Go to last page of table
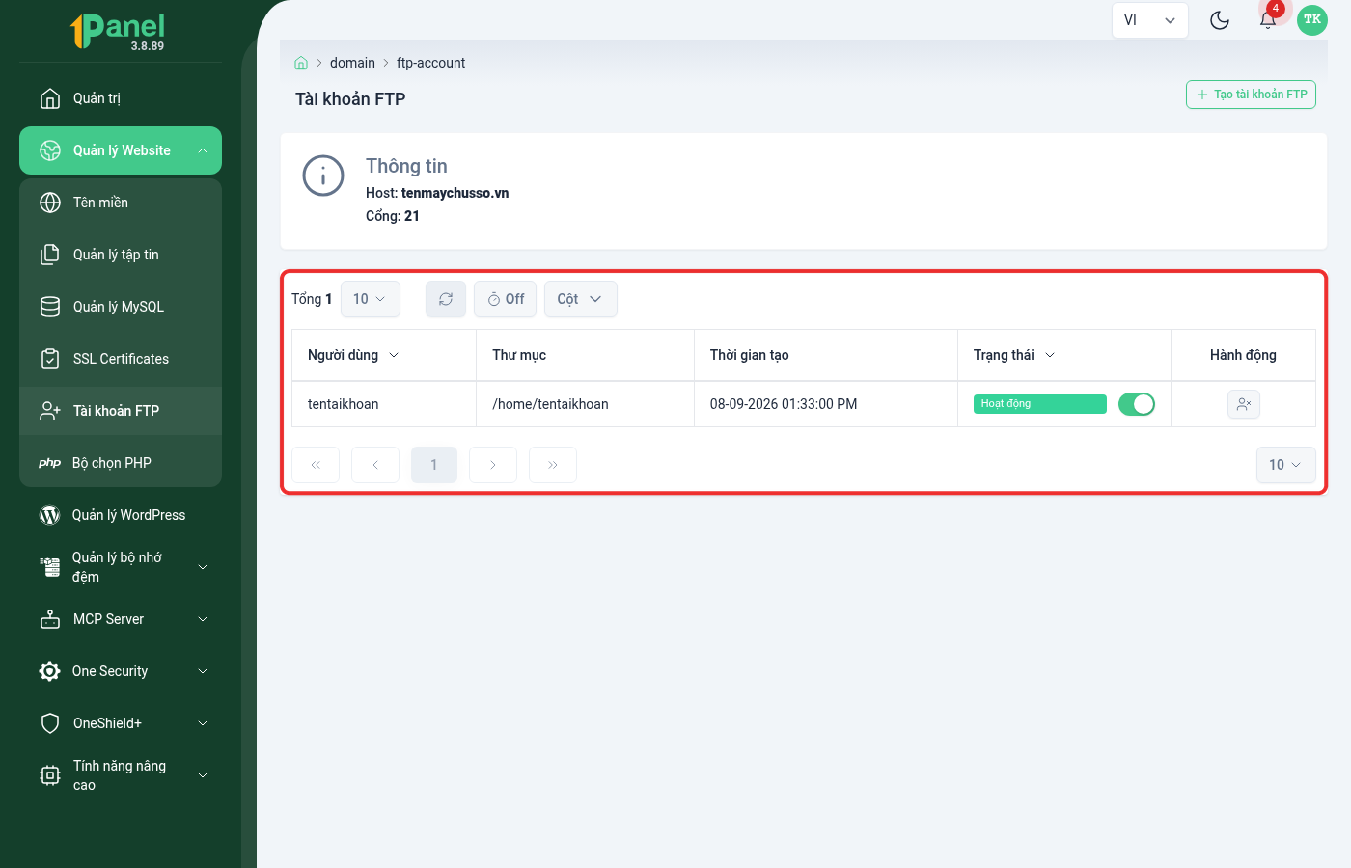The height and width of the screenshot is (868, 1351). click(553, 465)
